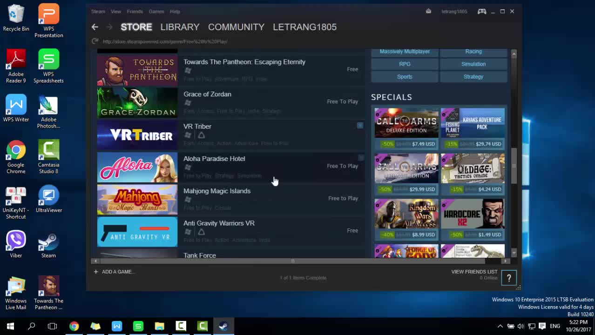Open Call to Arms Deluxe Edition special
This screenshot has width=595, height=335.
click(406, 128)
